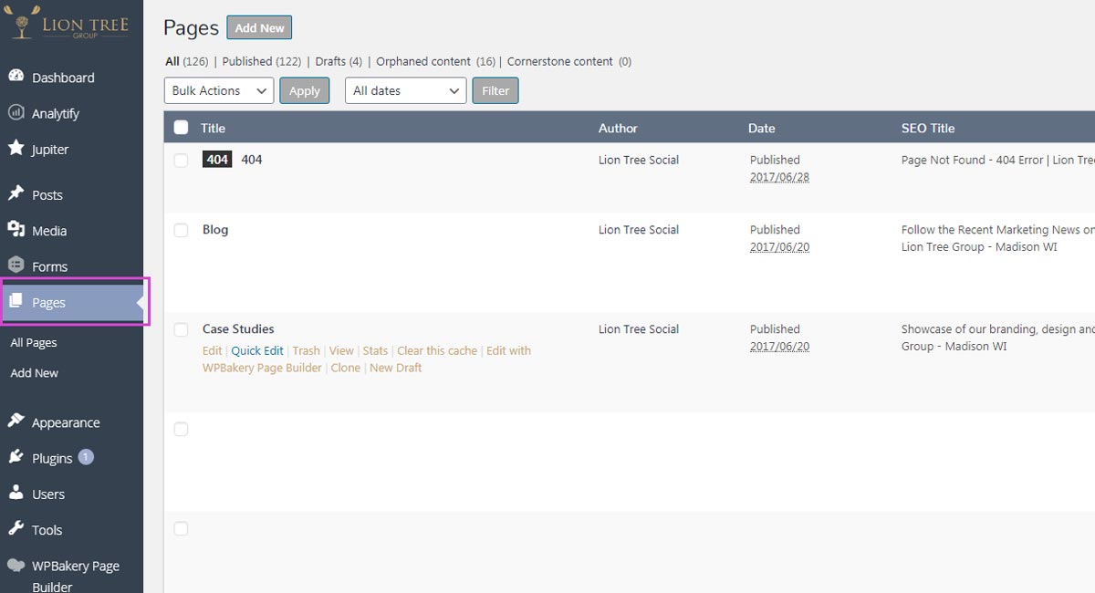
Task: Open the Media menu item
Action: tap(49, 230)
